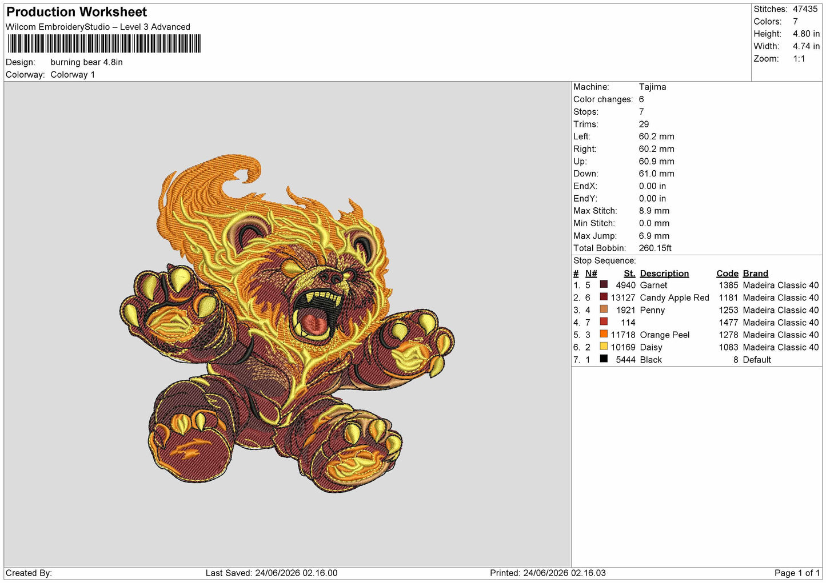Click the Zoom value 1:1
Screen dimensions: 826x583
[799, 59]
